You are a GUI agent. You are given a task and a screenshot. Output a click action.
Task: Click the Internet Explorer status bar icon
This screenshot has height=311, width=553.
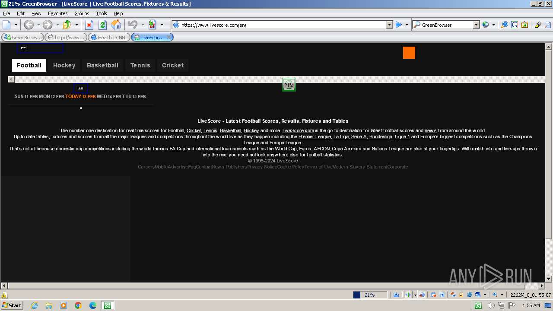pyautogui.click(x=469, y=295)
